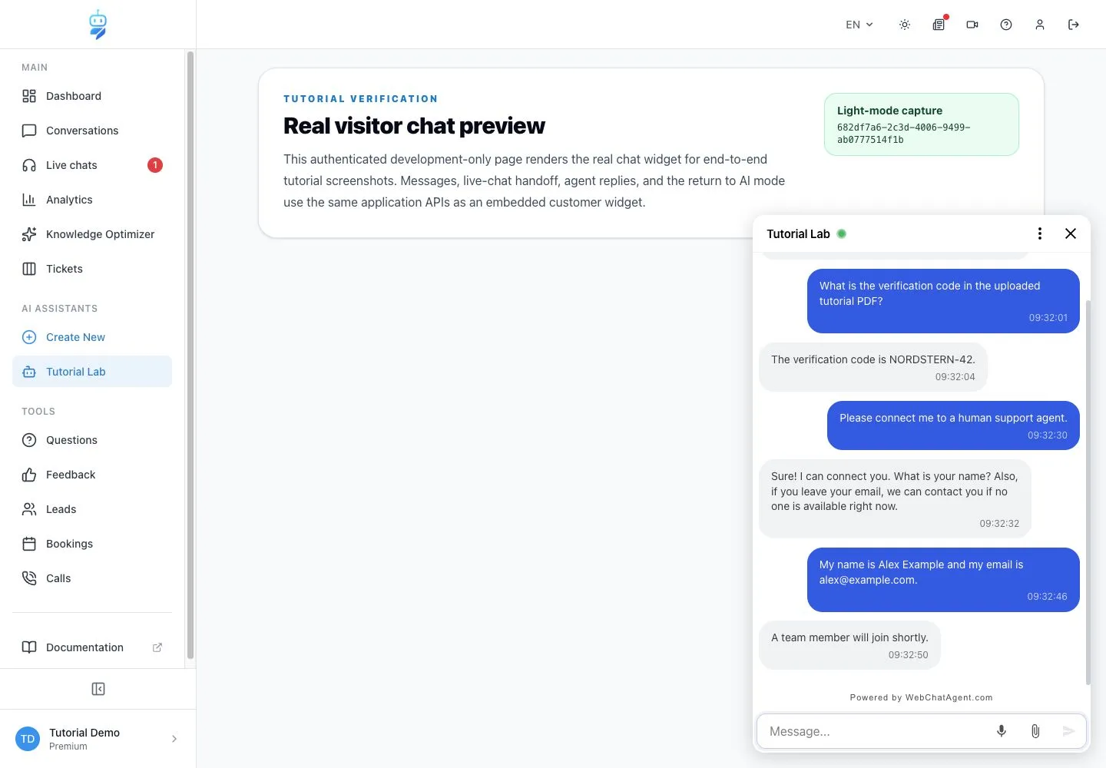Image resolution: width=1106 pixels, height=768 pixels.
Task: Click the robot logo in the sidebar header
Action: click(98, 25)
